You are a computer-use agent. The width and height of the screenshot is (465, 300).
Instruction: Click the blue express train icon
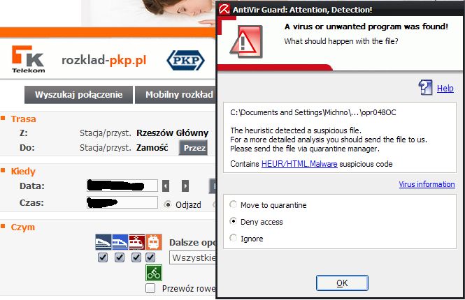click(x=120, y=242)
